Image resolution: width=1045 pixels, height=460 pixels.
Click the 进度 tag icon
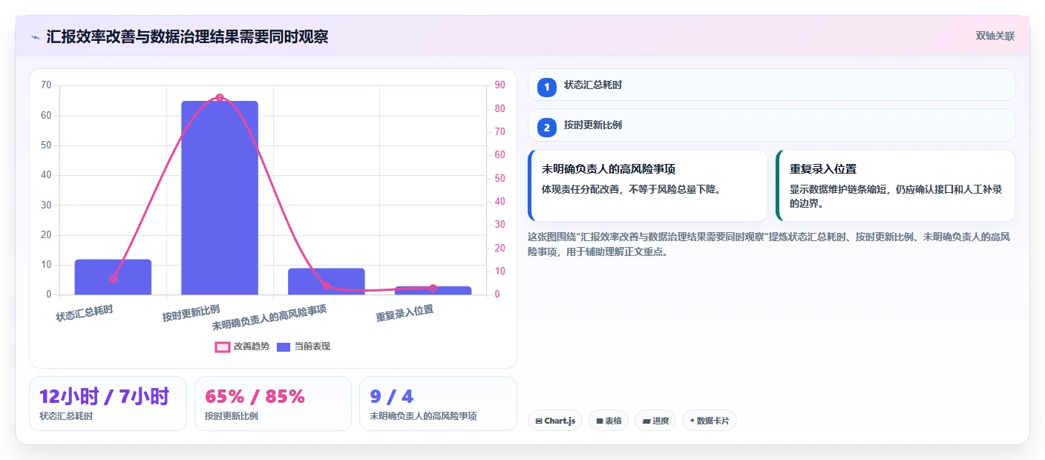click(x=646, y=421)
